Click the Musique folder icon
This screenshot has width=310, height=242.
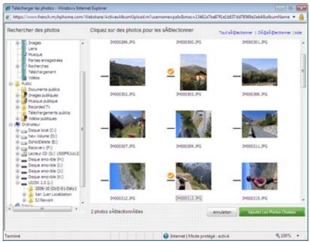(24, 54)
